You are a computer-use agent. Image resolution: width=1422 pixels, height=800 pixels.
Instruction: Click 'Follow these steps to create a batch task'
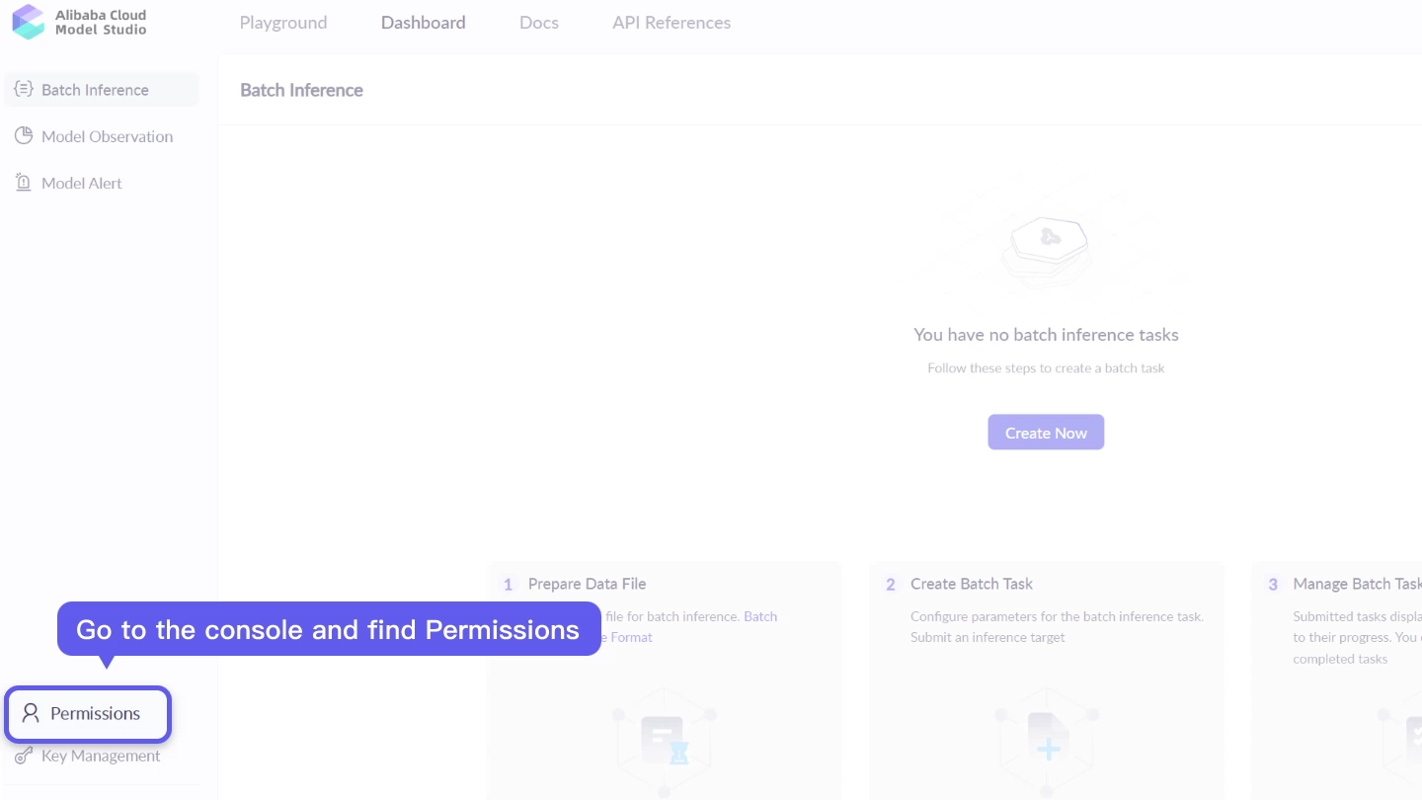click(1046, 368)
